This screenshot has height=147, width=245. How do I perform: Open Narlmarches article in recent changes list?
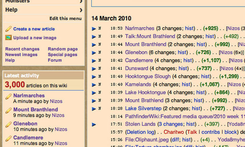(x=140, y=28)
